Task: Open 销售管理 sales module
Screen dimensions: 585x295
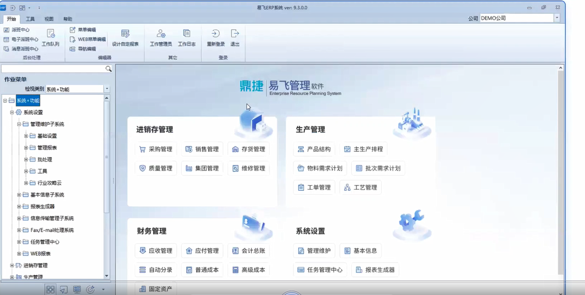Action: click(202, 149)
